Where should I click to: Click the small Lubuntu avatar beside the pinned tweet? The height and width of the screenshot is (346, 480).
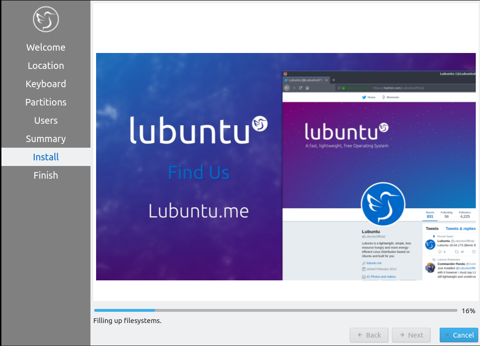430,244
